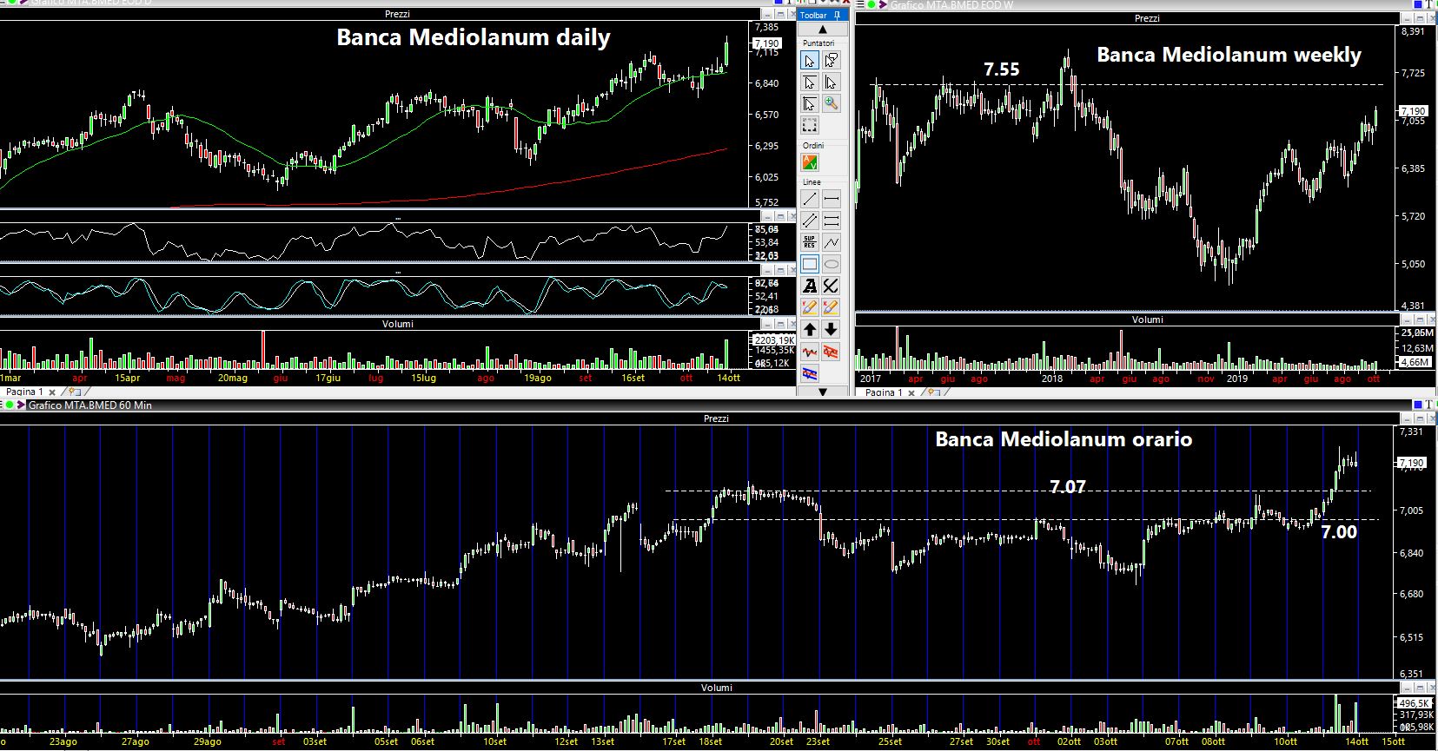Click the 7.55 resistance level label
This screenshot has width=1438, height=751.
(x=1001, y=69)
